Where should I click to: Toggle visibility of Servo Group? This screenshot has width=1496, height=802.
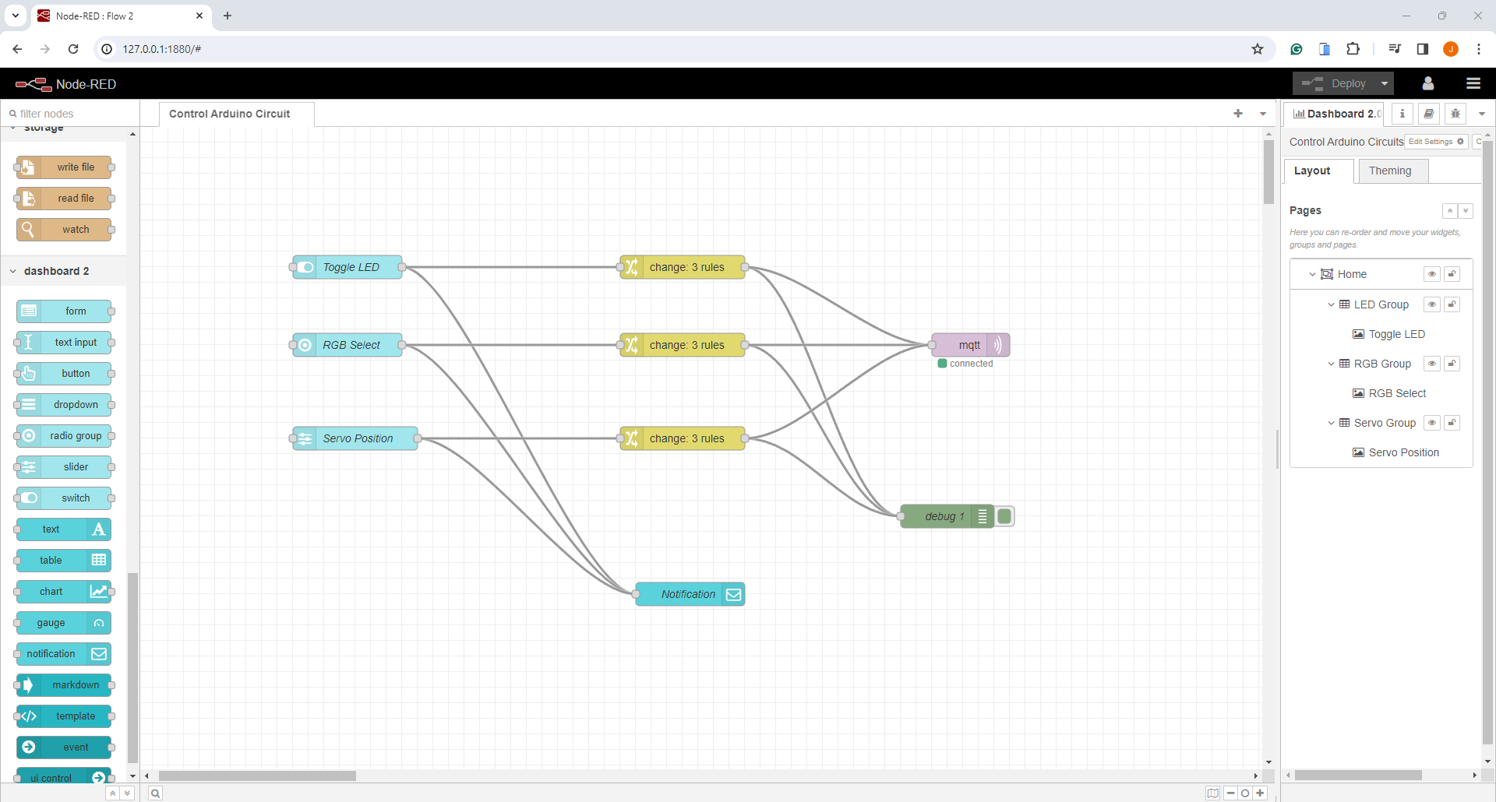point(1432,423)
